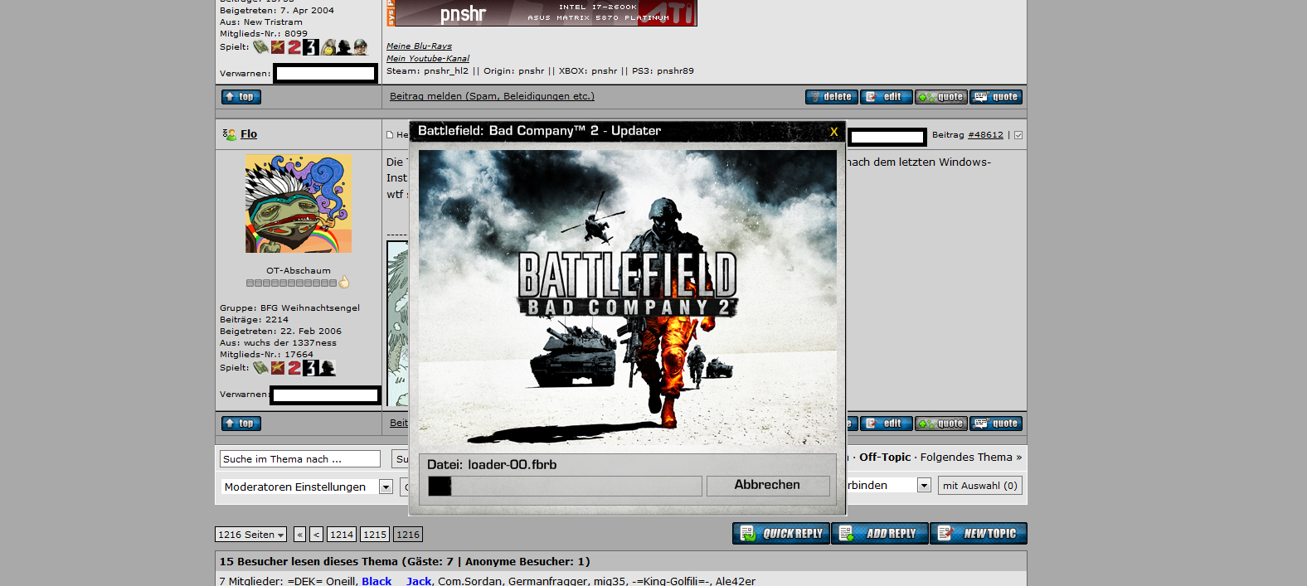Click the tank game icon in pnshr's Spielt row

click(261, 47)
